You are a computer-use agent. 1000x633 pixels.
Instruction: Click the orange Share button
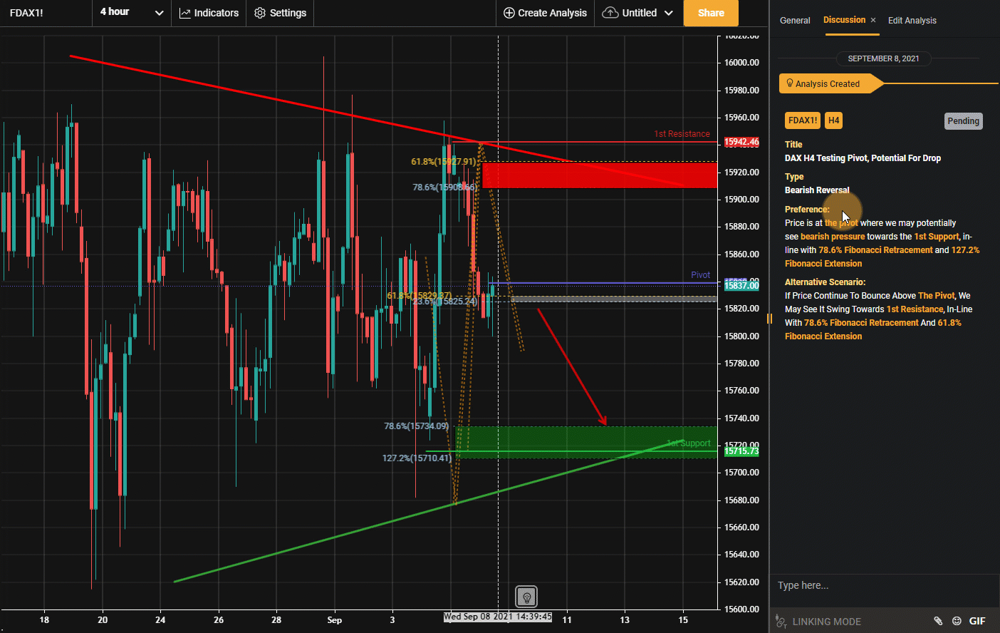(x=711, y=13)
